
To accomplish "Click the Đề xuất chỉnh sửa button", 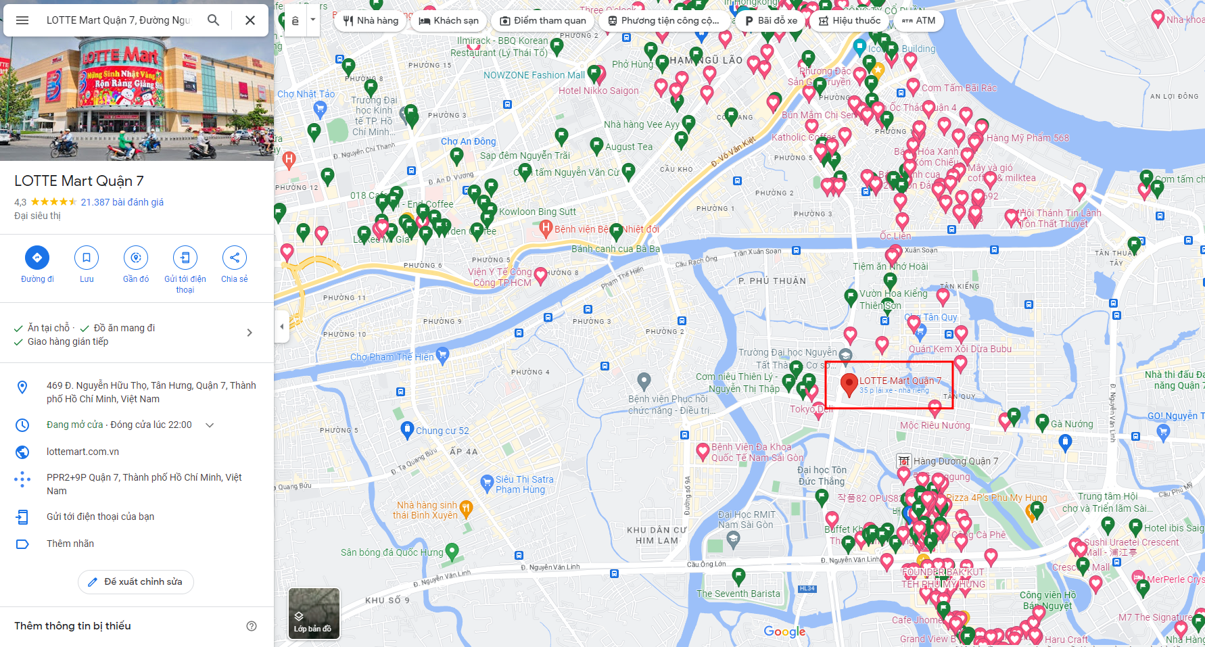I will point(136,581).
